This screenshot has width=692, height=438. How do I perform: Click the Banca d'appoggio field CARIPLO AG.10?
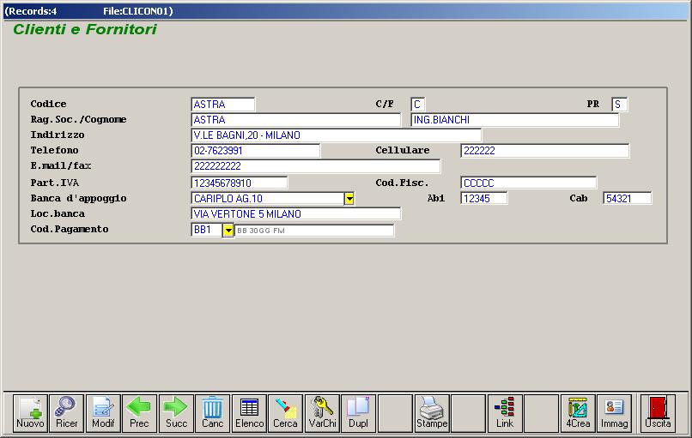click(x=268, y=199)
